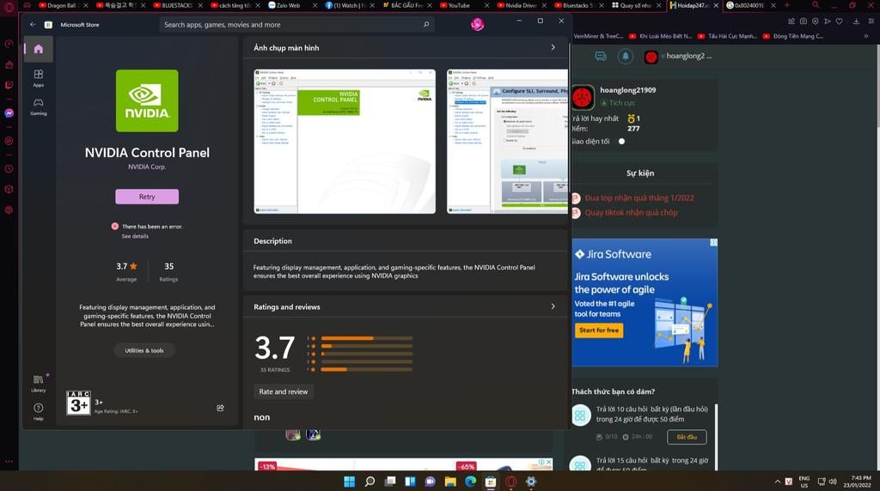
Task: Share the NVIDIA Control Panel app
Action: tap(220, 408)
